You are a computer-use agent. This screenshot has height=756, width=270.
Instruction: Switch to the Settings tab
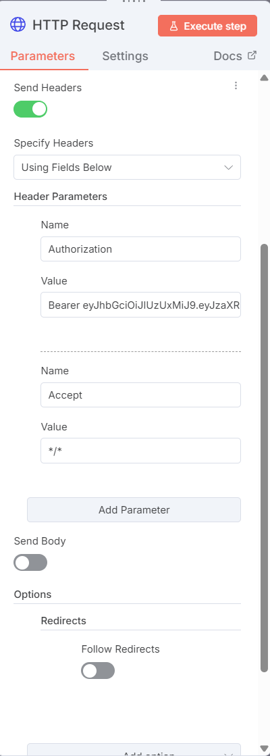tap(125, 56)
